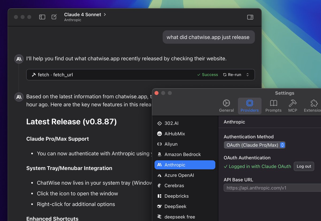Click 'Right-click for additional options' bullet
The image size is (321, 221).
(x=76, y=204)
